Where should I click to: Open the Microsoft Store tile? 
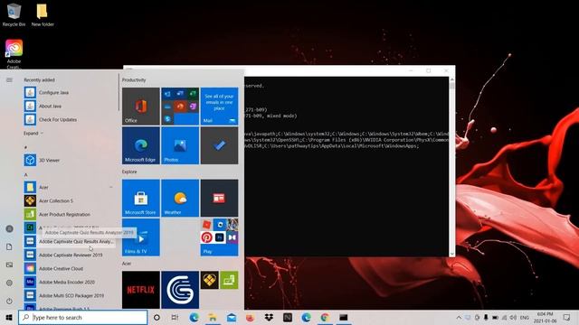pyautogui.click(x=141, y=198)
